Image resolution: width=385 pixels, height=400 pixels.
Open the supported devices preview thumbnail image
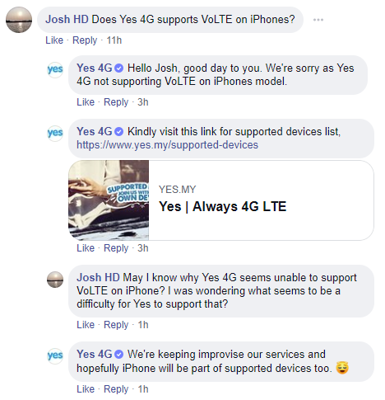pyautogui.click(x=109, y=200)
